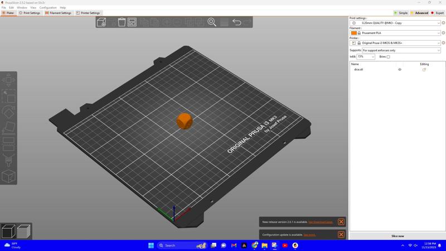Select the Paint-on supports tool
446x251 pixels.
click(8, 160)
